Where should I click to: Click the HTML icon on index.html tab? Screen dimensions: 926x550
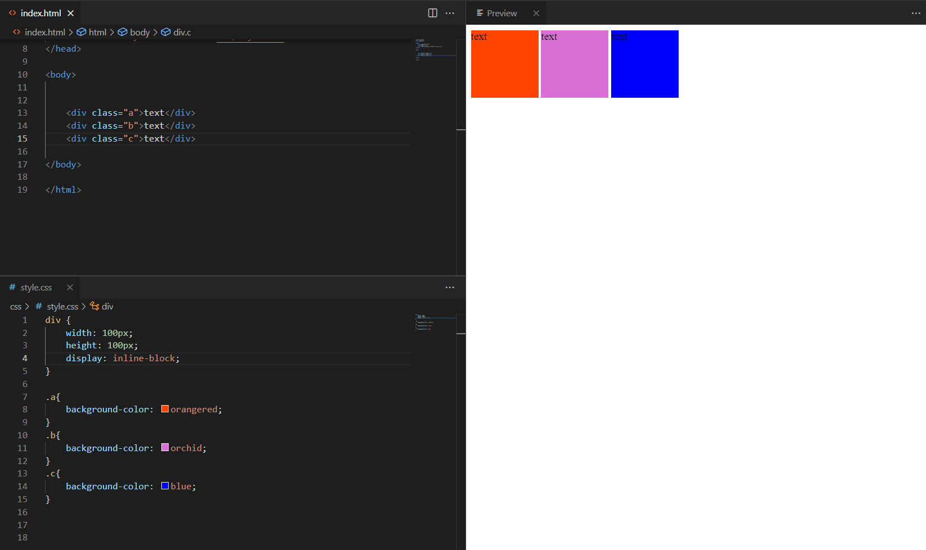[x=12, y=13]
